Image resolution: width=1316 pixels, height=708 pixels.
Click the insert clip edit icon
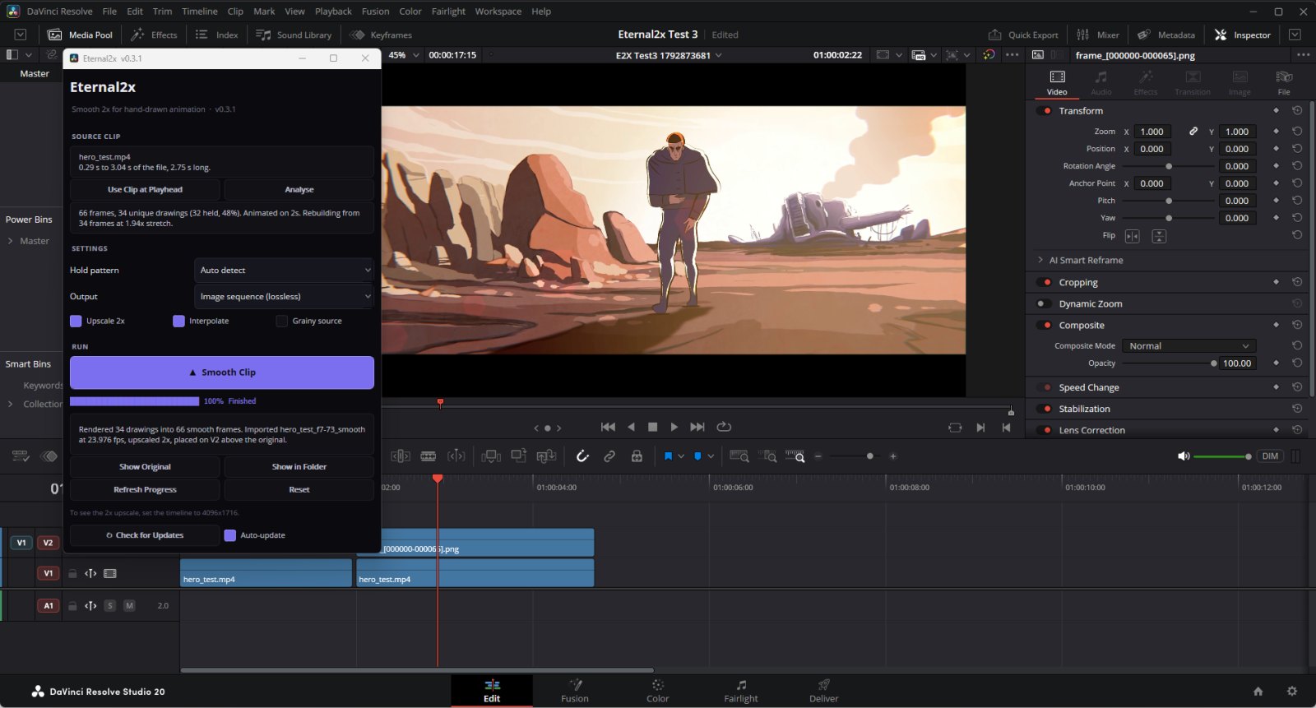click(x=491, y=456)
